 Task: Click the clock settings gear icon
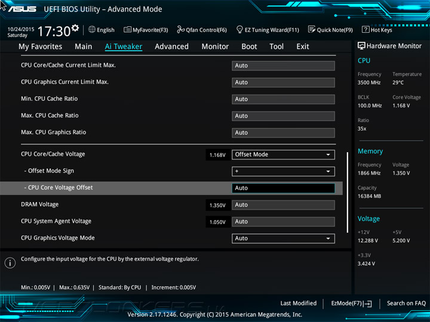(x=75, y=27)
